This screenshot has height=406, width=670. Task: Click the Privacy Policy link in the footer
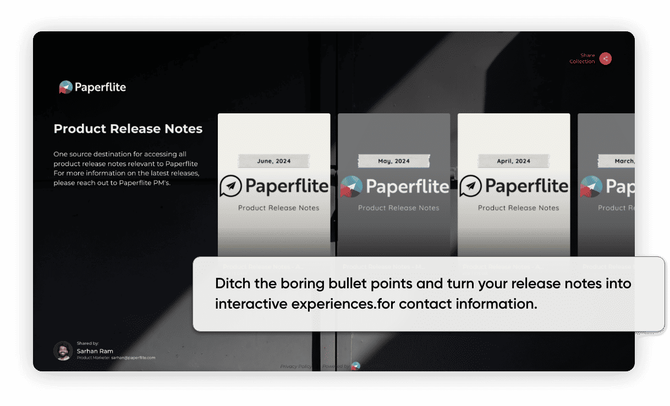click(x=296, y=366)
